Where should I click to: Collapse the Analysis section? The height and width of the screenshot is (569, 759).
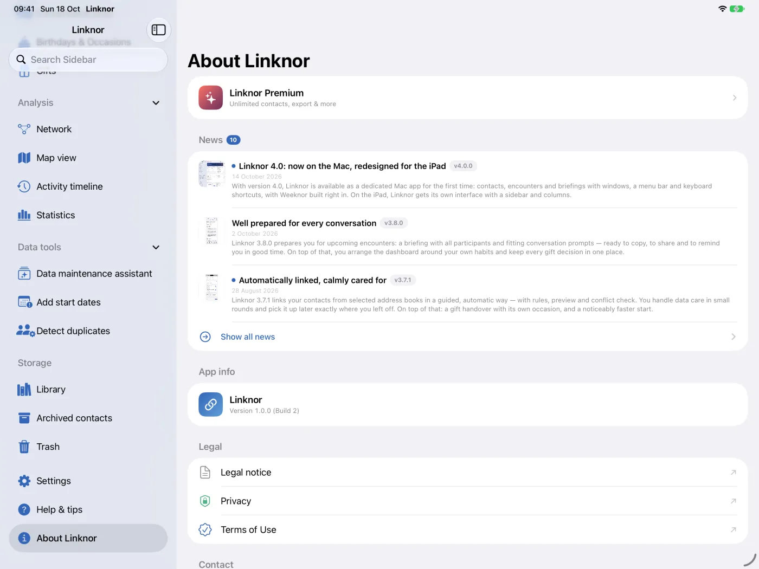(x=156, y=103)
